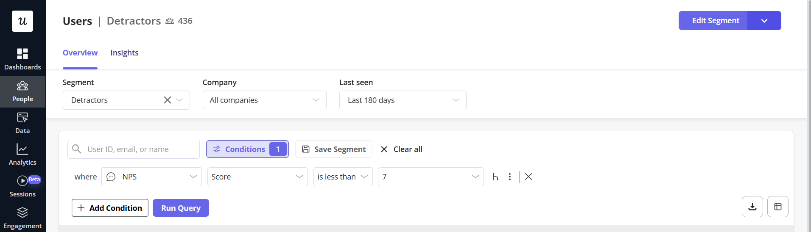Open the Last seen dropdown
This screenshot has height=232, width=811.
(403, 100)
